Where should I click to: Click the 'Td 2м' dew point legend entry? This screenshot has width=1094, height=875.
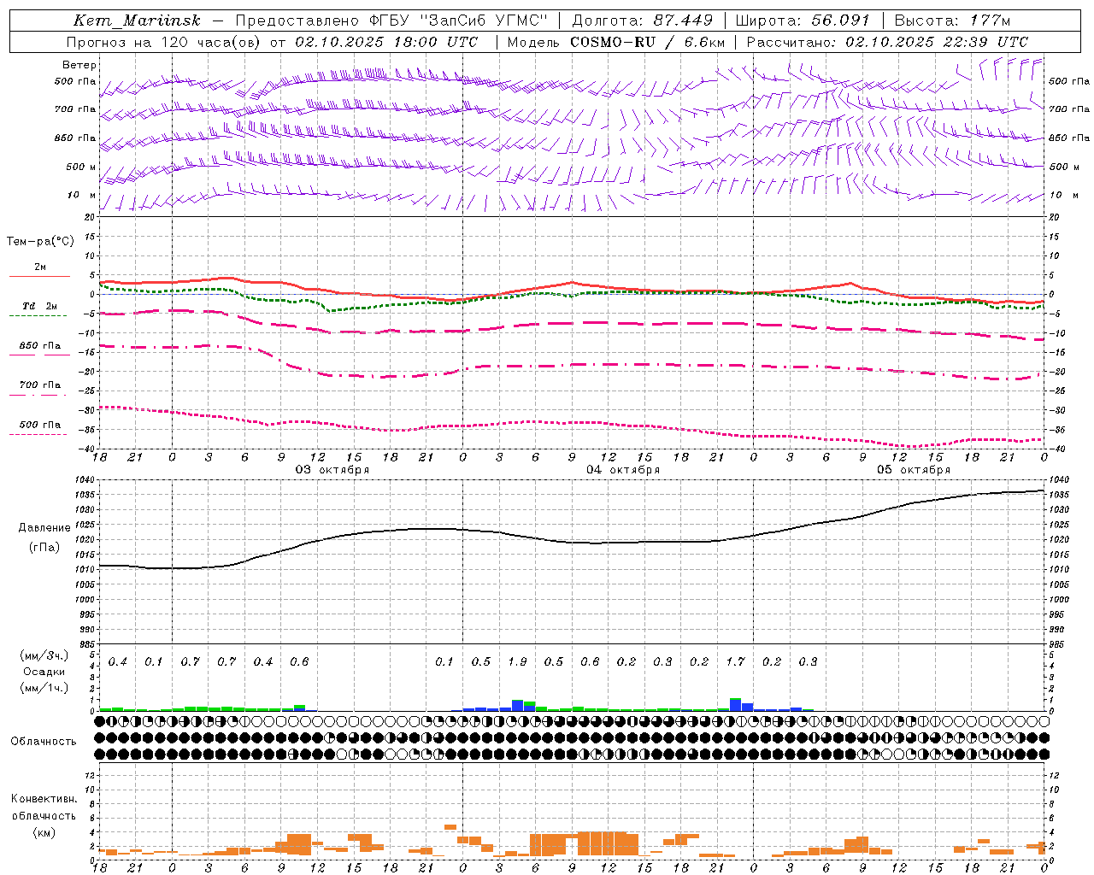click(x=40, y=306)
